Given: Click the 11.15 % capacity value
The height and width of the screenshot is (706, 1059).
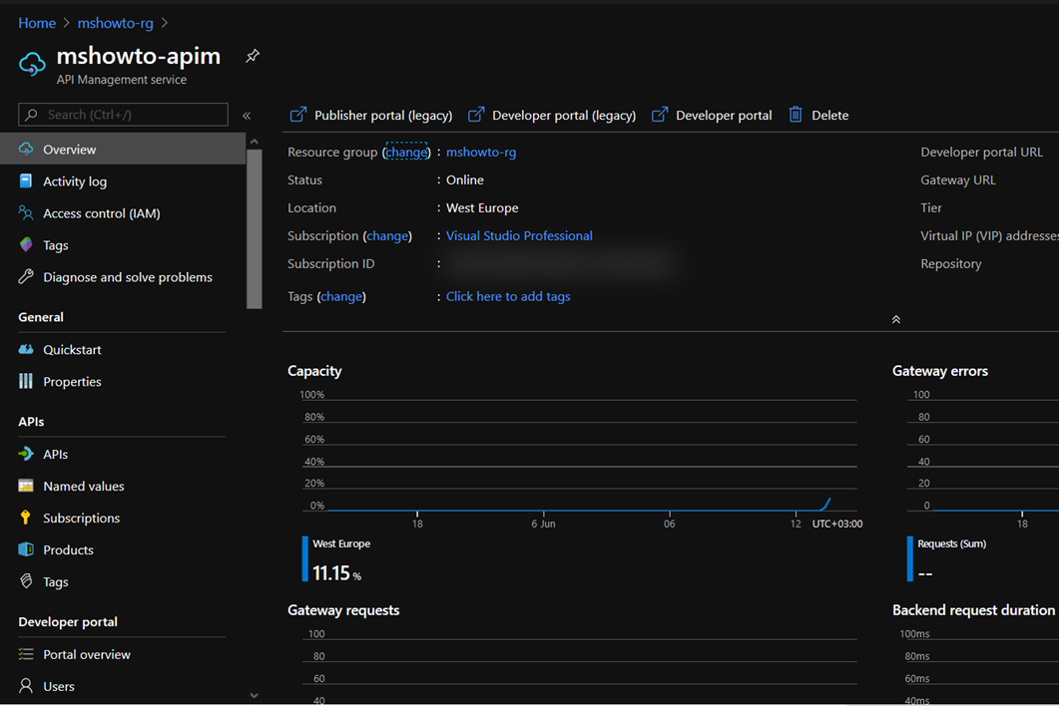Looking at the screenshot, I should pos(337,573).
